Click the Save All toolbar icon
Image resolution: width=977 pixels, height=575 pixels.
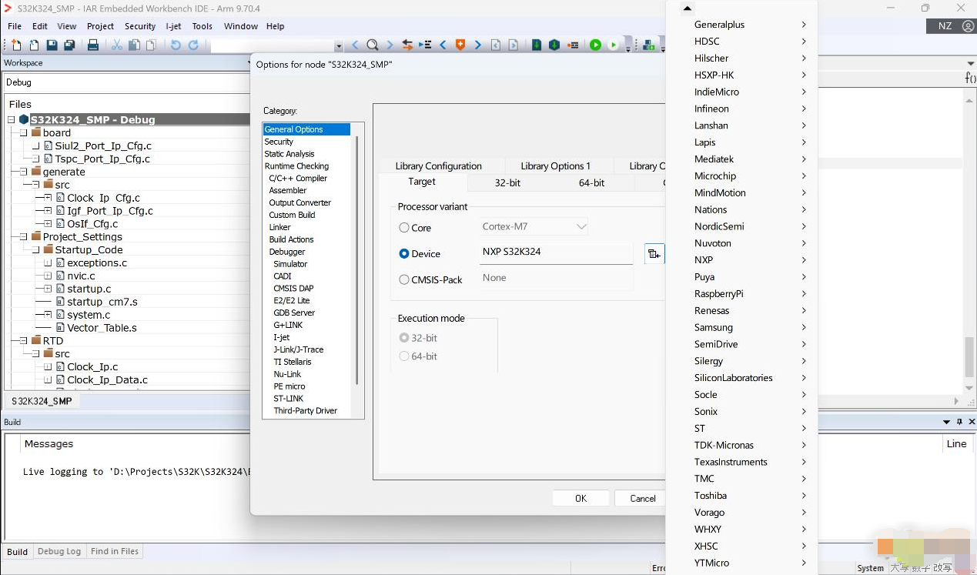coord(69,45)
